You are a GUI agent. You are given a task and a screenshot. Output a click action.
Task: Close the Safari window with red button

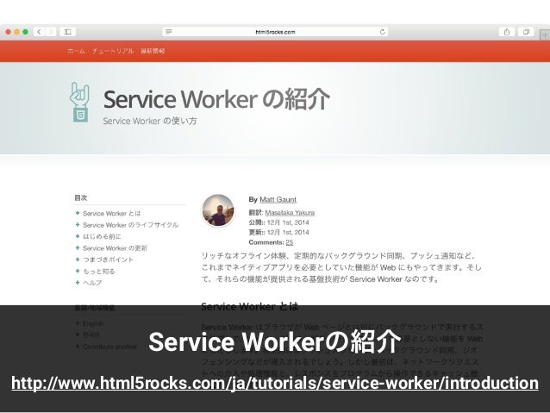point(8,32)
